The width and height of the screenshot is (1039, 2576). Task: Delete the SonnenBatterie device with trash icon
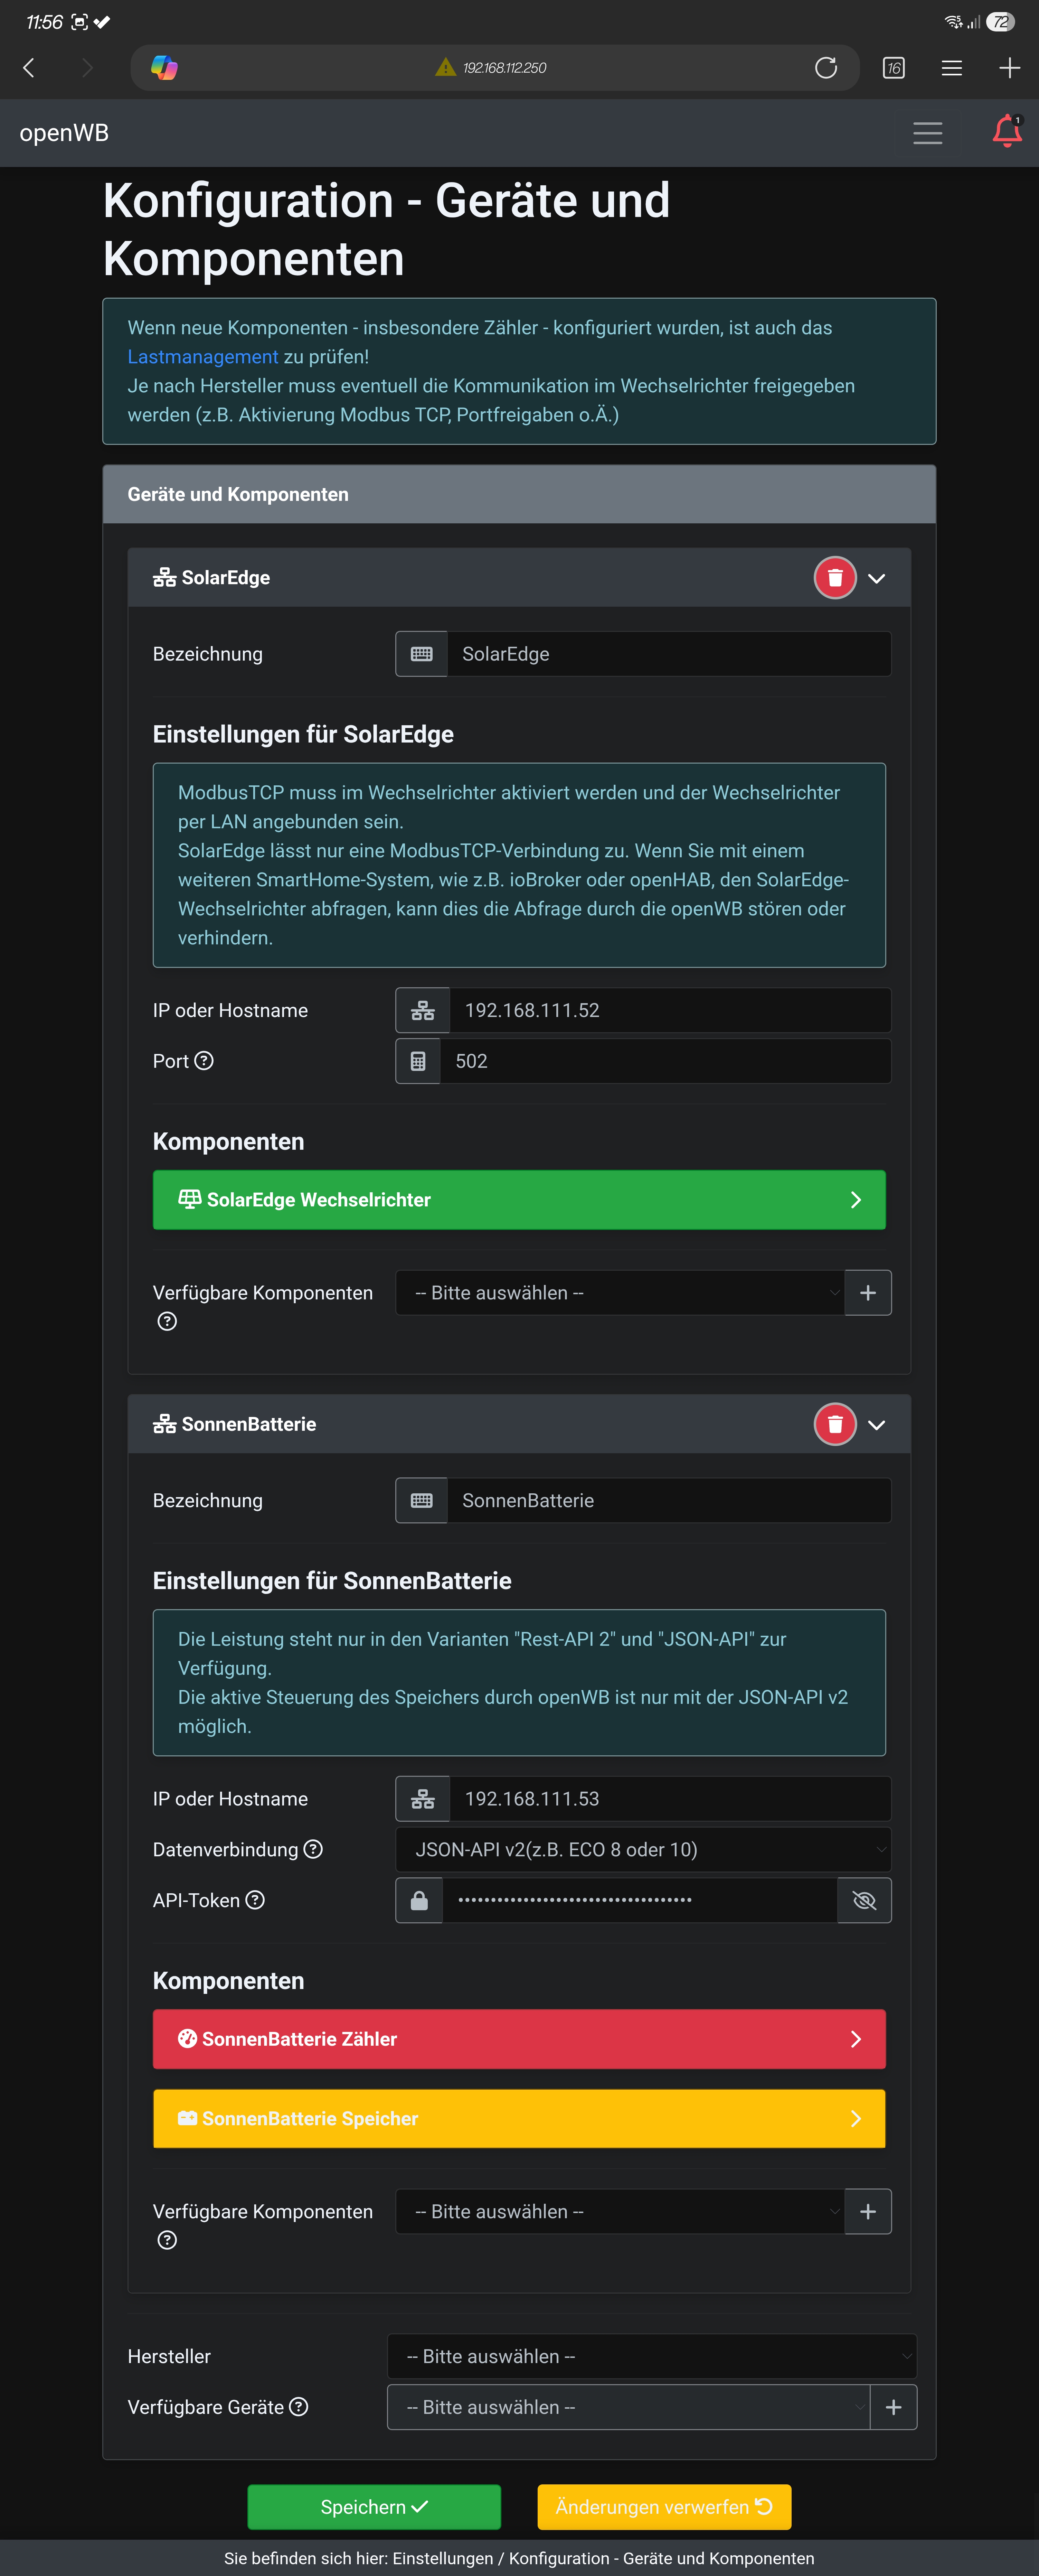coord(835,1424)
